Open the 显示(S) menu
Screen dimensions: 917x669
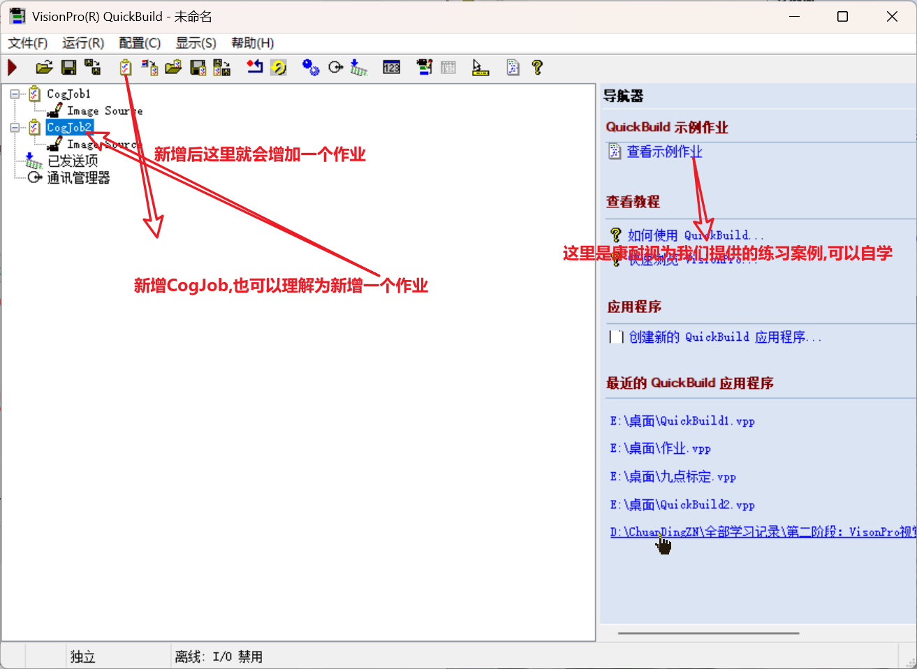pyautogui.click(x=196, y=43)
